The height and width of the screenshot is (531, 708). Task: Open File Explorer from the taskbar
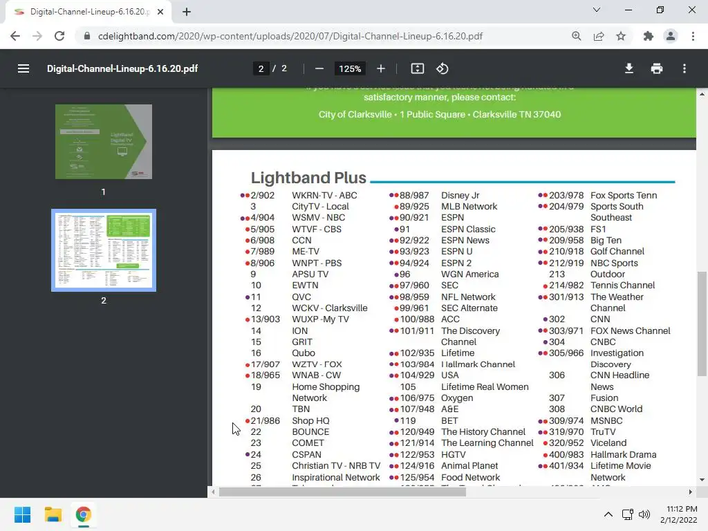[53, 514]
